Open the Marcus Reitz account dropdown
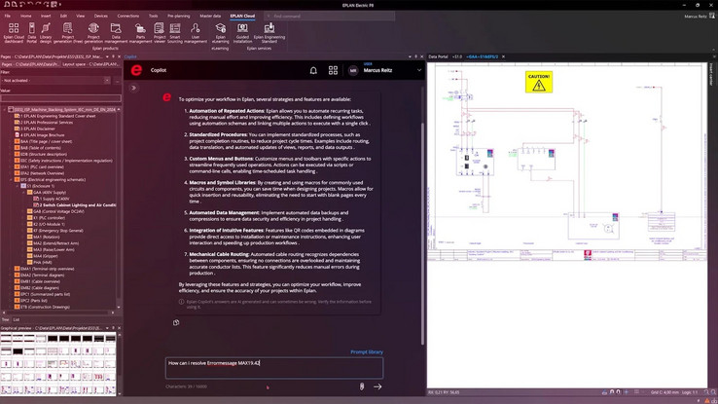This screenshot has height=404, width=718. click(x=419, y=70)
